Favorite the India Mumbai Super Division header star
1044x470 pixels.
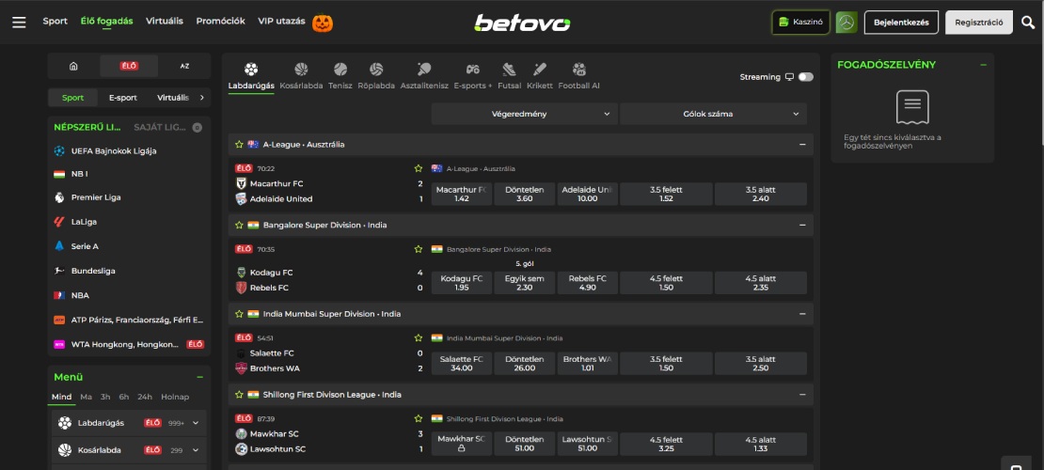coord(239,314)
